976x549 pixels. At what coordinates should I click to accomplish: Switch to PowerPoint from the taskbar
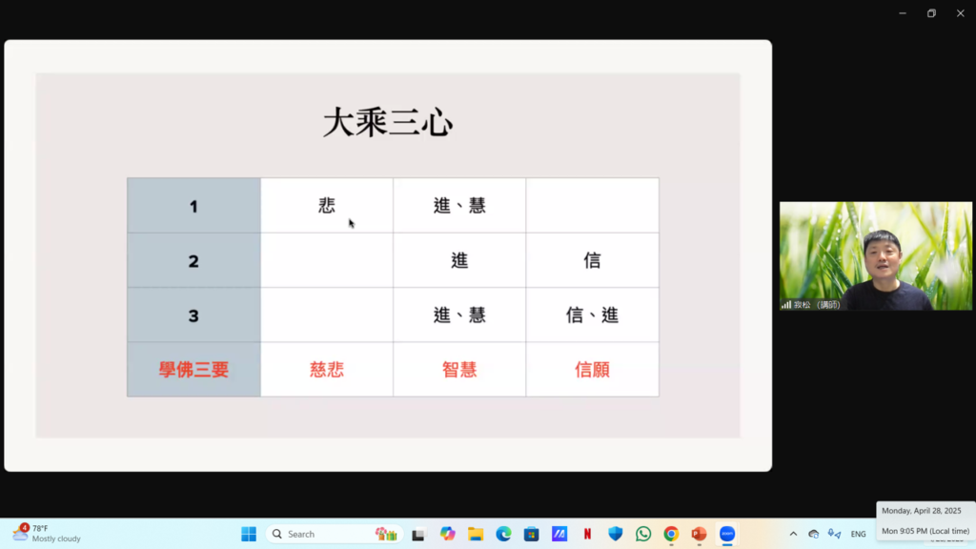(x=699, y=534)
